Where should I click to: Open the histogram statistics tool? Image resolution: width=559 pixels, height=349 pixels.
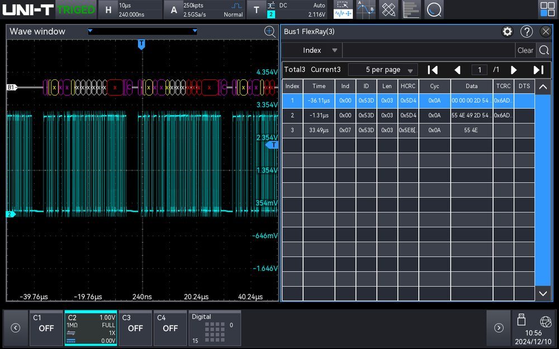tap(411, 9)
